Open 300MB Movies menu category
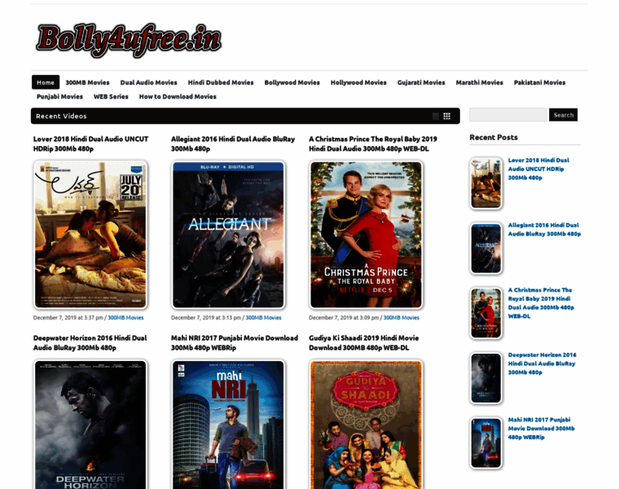This screenshot has height=489, width=619. [x=87, y=82]
